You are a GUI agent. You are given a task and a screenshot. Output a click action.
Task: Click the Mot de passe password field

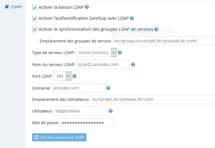point(87,123)
